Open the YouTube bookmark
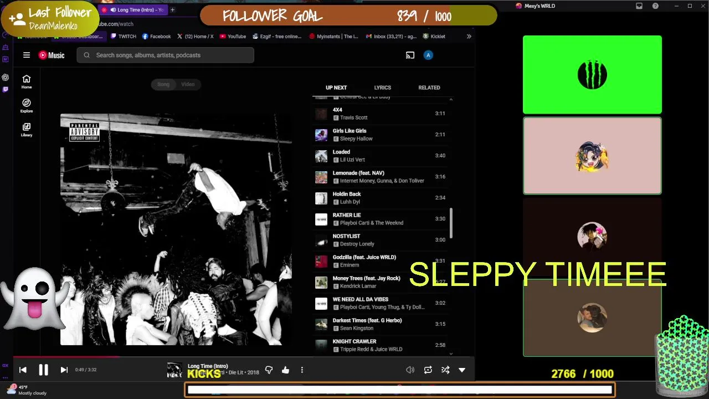Viewport: 709px width, 399px height. [233, 37]
